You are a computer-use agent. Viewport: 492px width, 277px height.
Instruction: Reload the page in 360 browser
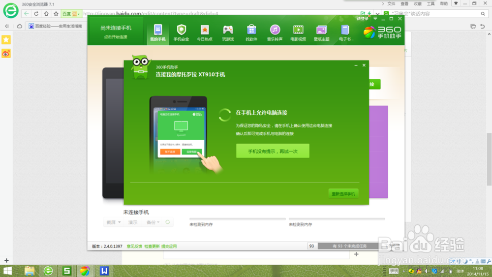pos(36,14)
